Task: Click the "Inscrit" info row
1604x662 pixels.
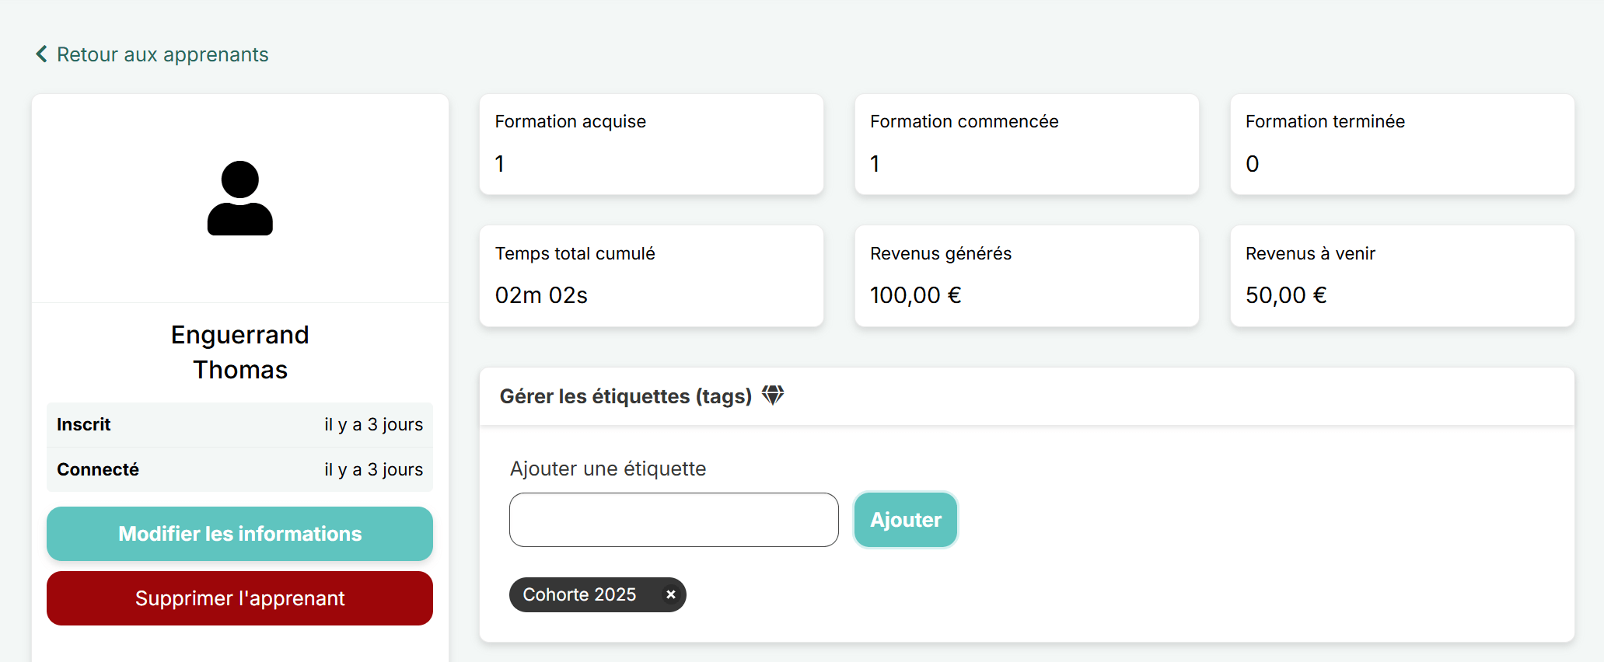Action: tap(239, 425)
